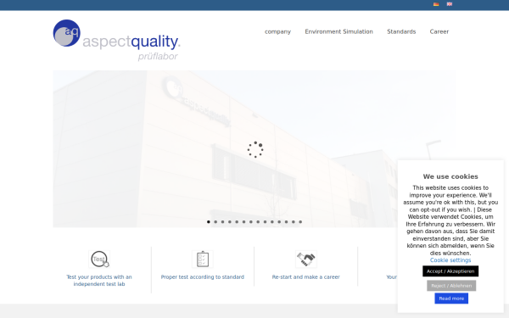Viewport: 509px width, 318px height.
Task: Decline cookies with Reject / Ablehnen button
Action: pos(451,286)
